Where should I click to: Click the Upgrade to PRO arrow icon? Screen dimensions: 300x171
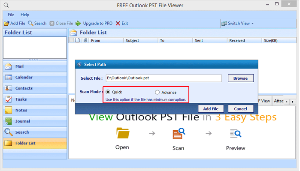78,23
